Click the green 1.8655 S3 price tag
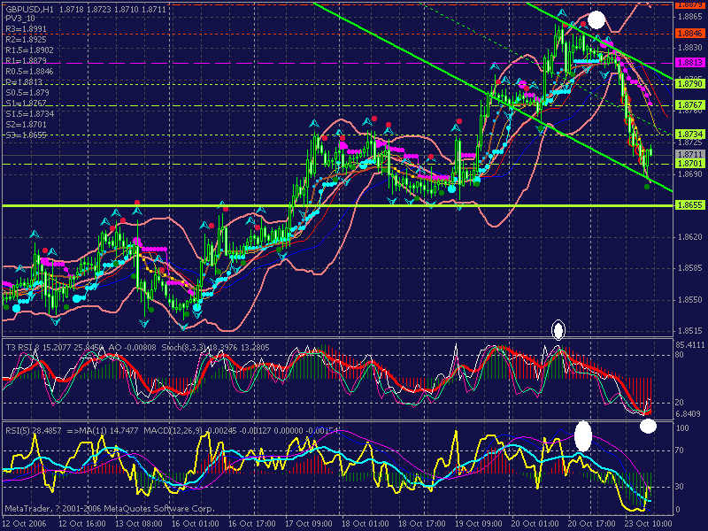 point(689,205)
